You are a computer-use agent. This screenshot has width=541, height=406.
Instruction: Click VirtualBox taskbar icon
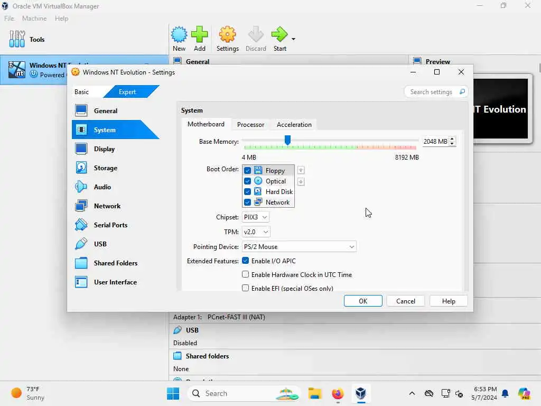(x=360, y=393)
